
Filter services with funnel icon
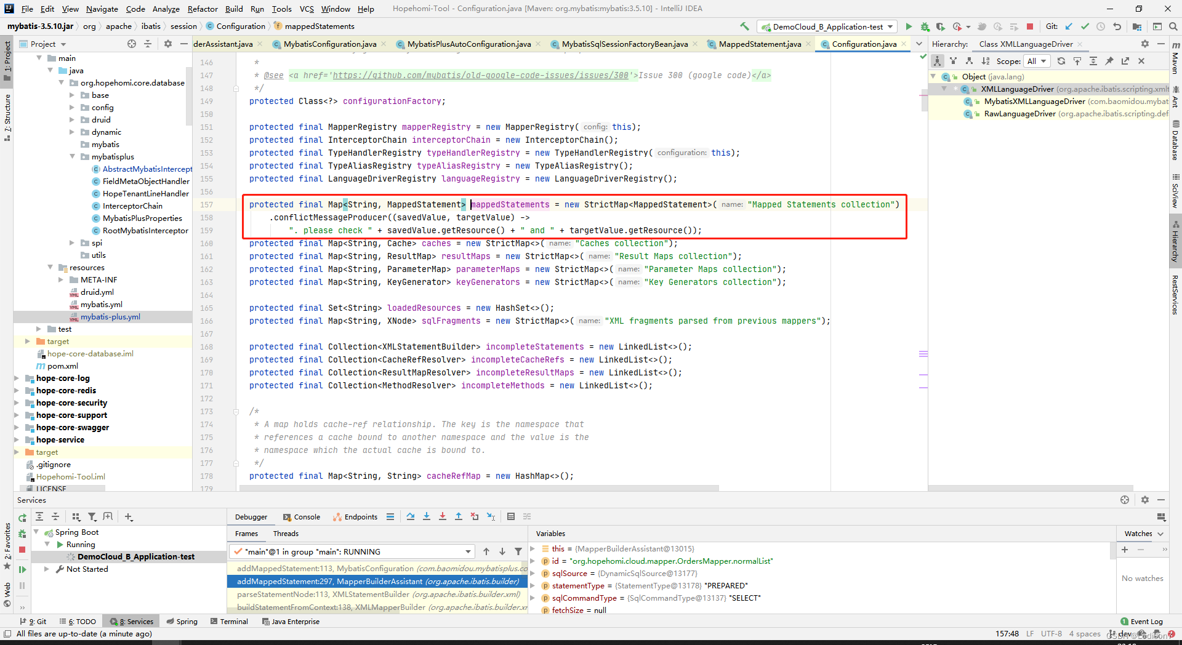click(x=92, y=517)
